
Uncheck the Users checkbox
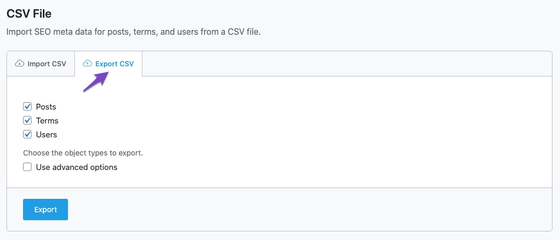coord(27,135)
